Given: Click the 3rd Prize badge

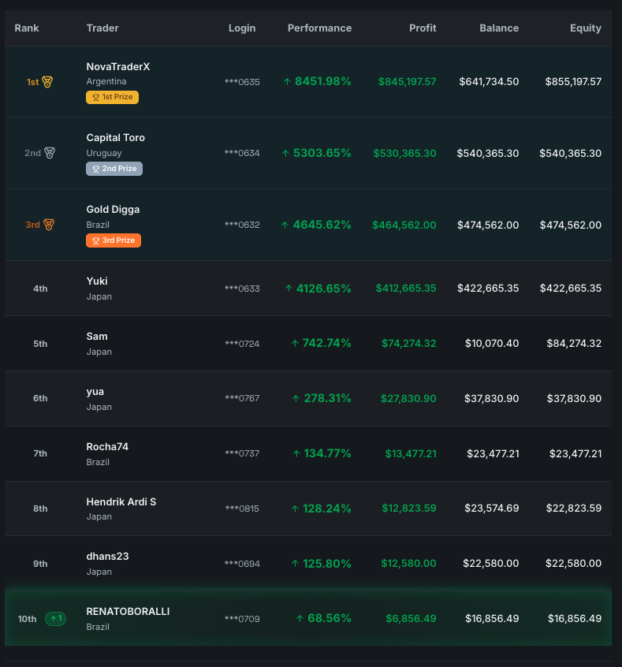Looking at the screenshot, I should pyautogui.click(x=114, y=240).
